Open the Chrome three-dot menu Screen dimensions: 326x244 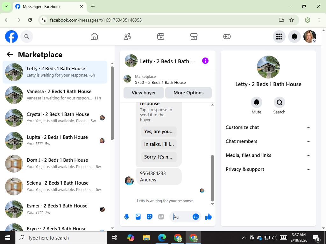pyautogui.click(x=319, y=20)
